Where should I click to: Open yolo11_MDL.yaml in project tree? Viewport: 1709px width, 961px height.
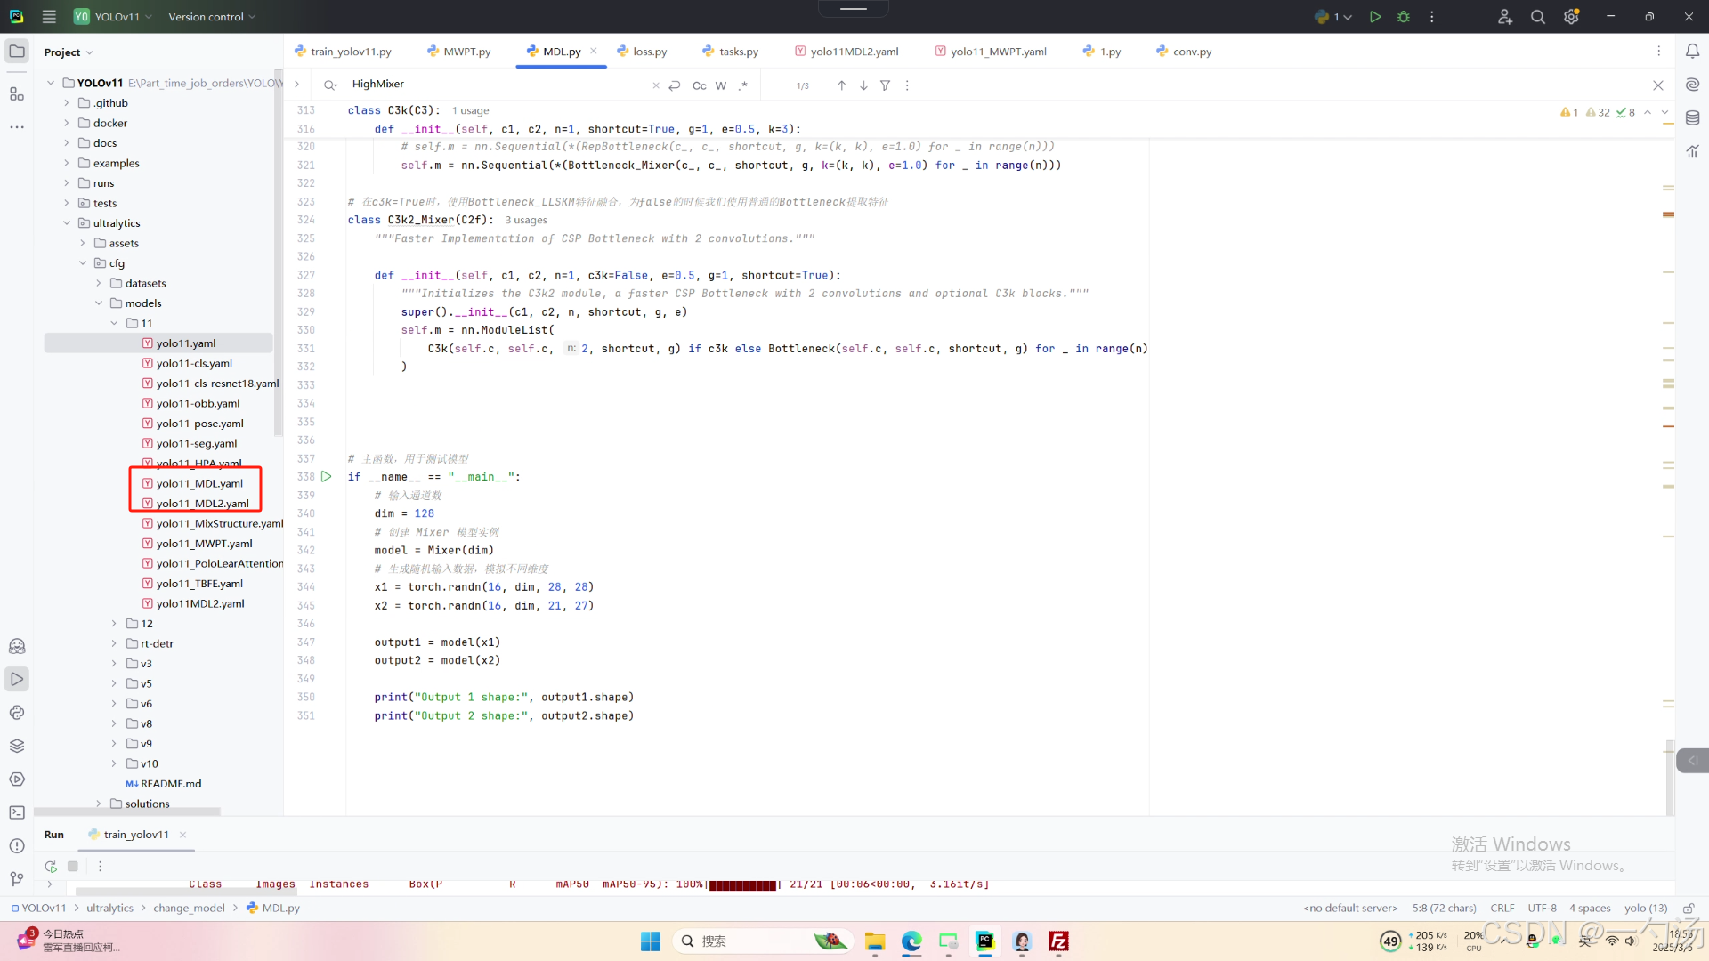point(199,483)
